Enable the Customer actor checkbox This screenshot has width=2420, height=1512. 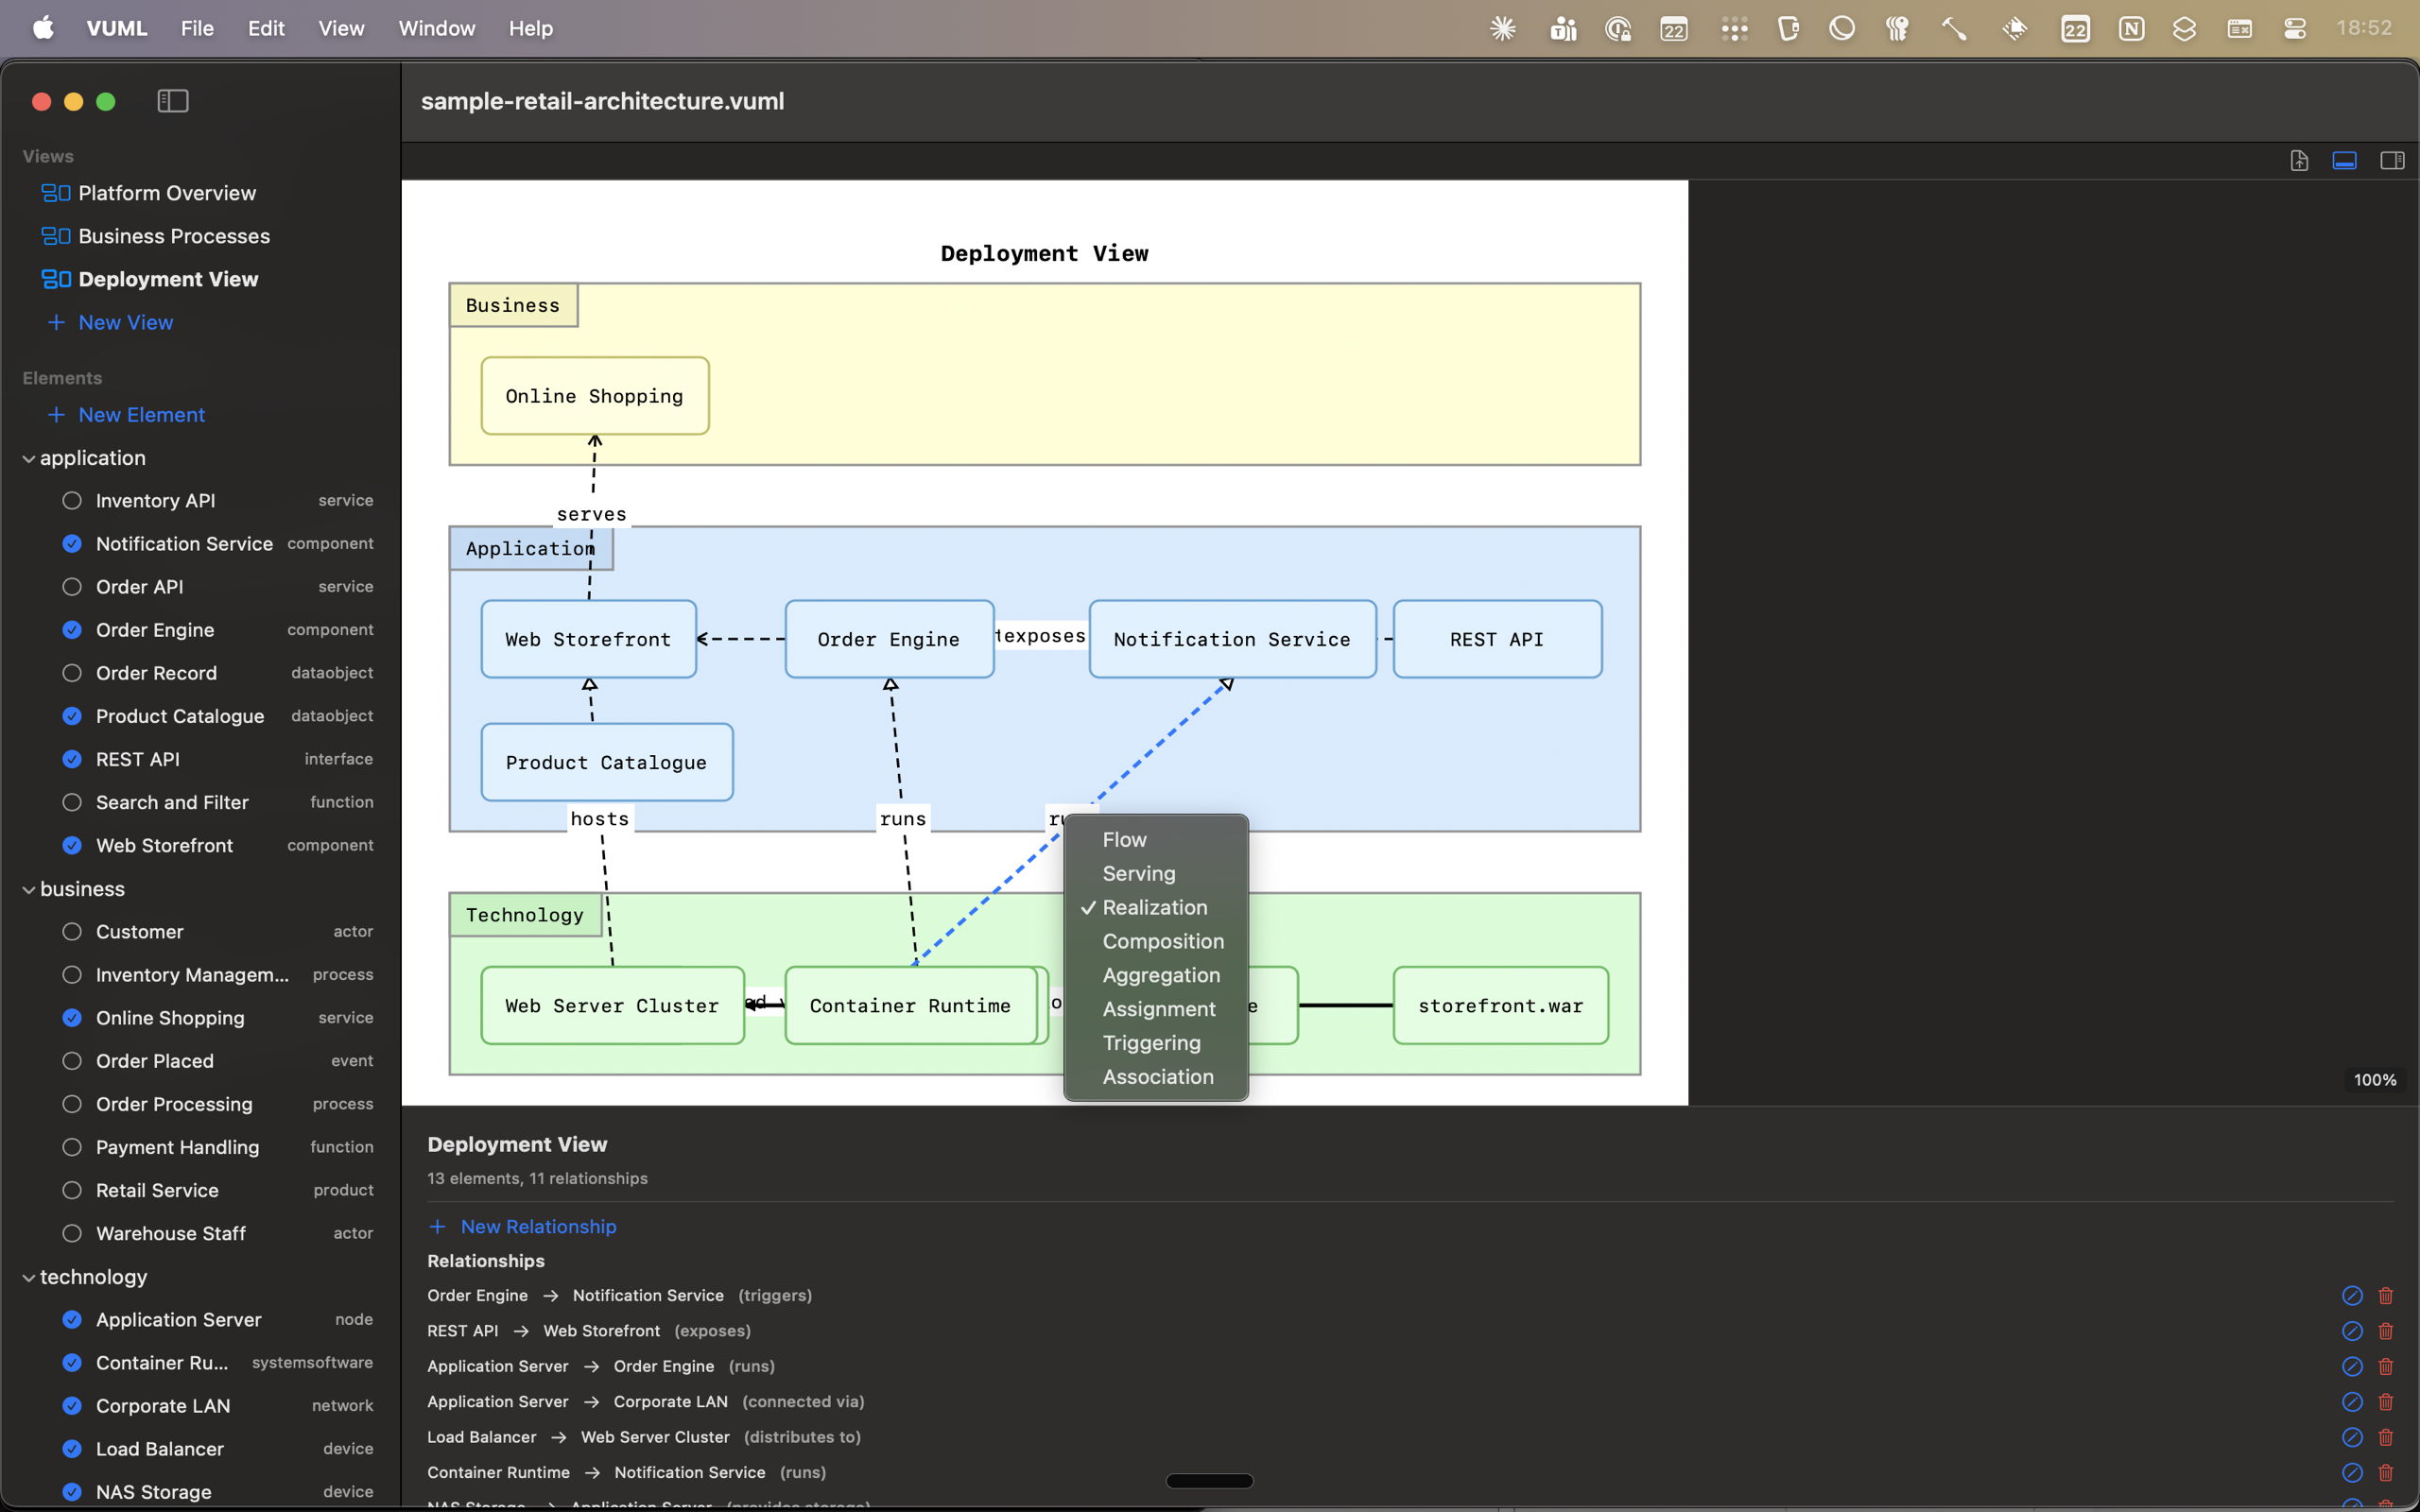pyautogui.click(x=71, y=931)
